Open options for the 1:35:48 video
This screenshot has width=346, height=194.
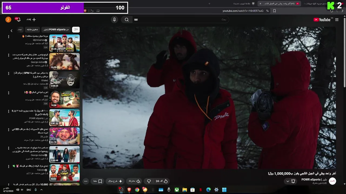8,148
